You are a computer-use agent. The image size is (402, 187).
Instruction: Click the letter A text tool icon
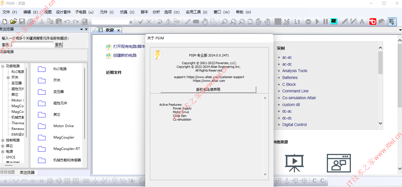(362, 22)
